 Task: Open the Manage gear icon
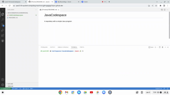(x=3, y=85)
